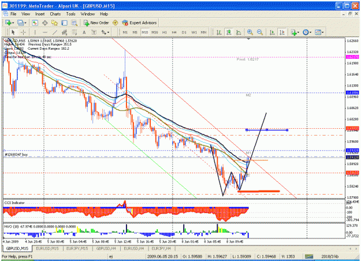361x261 pixels.
Task: Select the equidistant channel tool
Action: point(65,32)
